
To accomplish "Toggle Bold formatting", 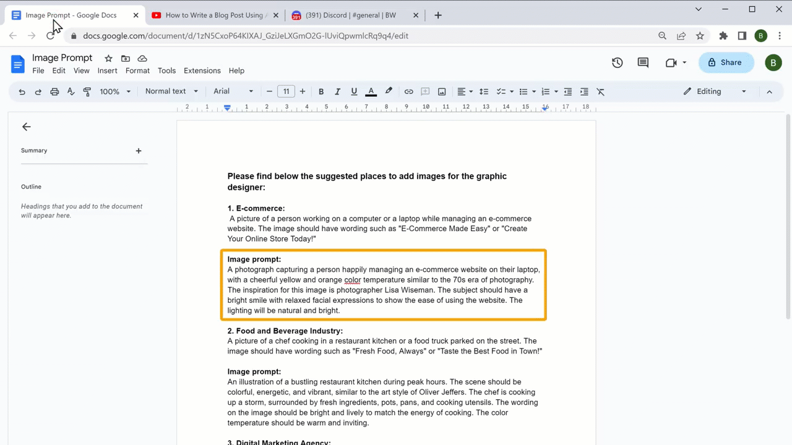I will coord(321,91).
